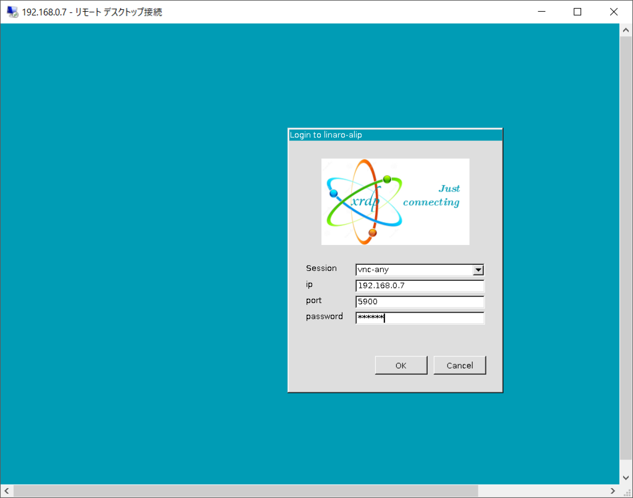Focus the port field showing 5900
The width and height of the screenshot is (633, 498).
(x=420, y=302)
